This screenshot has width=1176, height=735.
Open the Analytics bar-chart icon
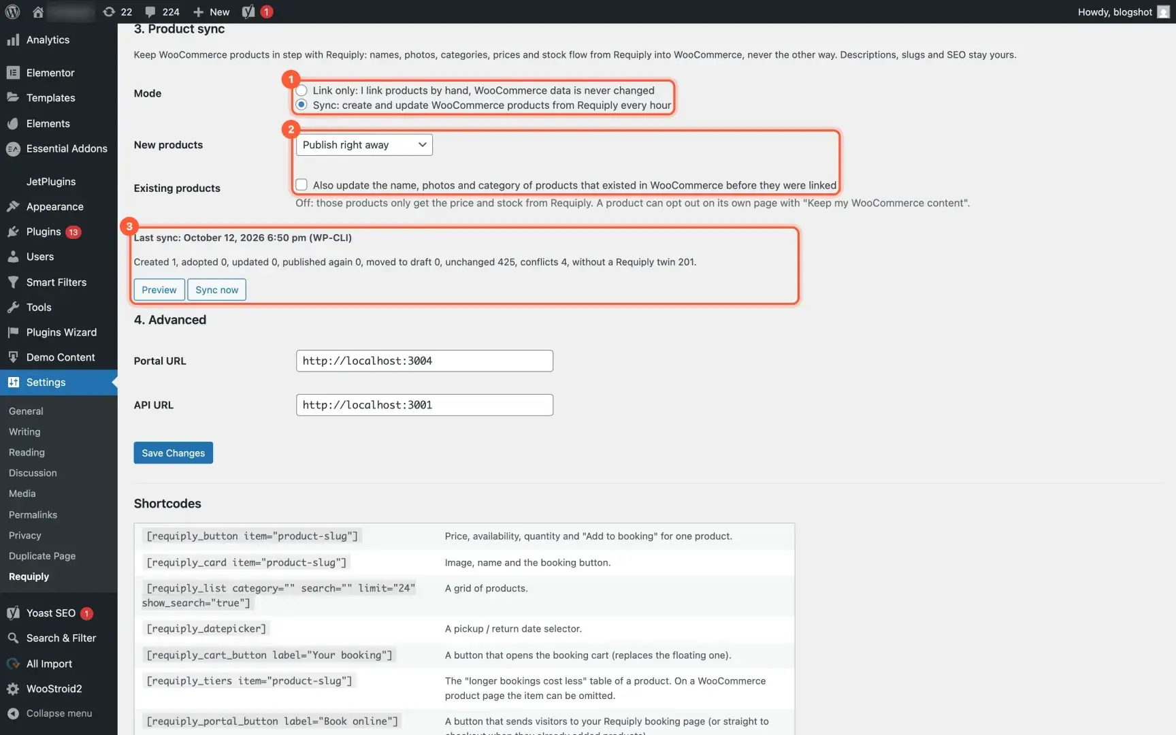13,39
